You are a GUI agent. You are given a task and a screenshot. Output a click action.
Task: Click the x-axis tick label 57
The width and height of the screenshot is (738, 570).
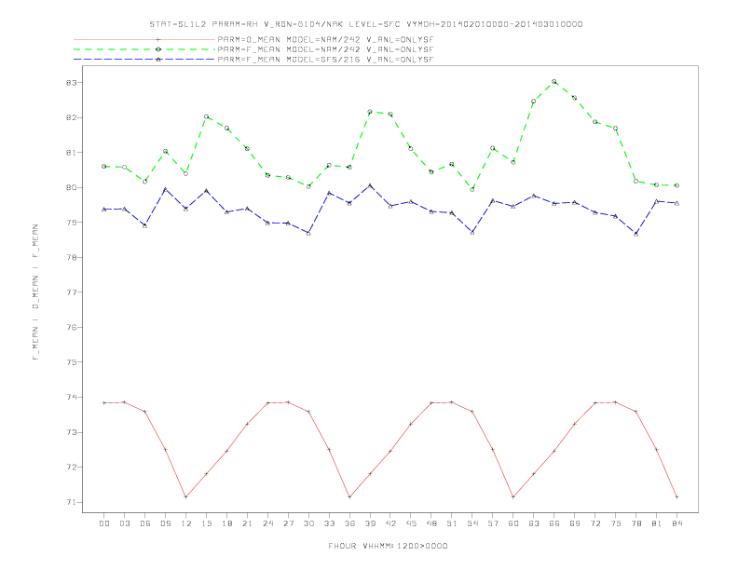pyautogui.click(x=493, y=523)
